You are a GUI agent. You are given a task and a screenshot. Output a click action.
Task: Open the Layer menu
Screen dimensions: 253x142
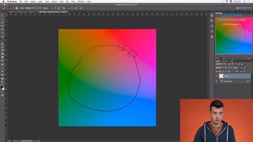pos(40,2)
